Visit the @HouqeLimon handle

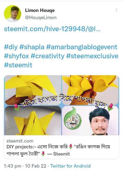pyautogui.click(x=41, y=18)
